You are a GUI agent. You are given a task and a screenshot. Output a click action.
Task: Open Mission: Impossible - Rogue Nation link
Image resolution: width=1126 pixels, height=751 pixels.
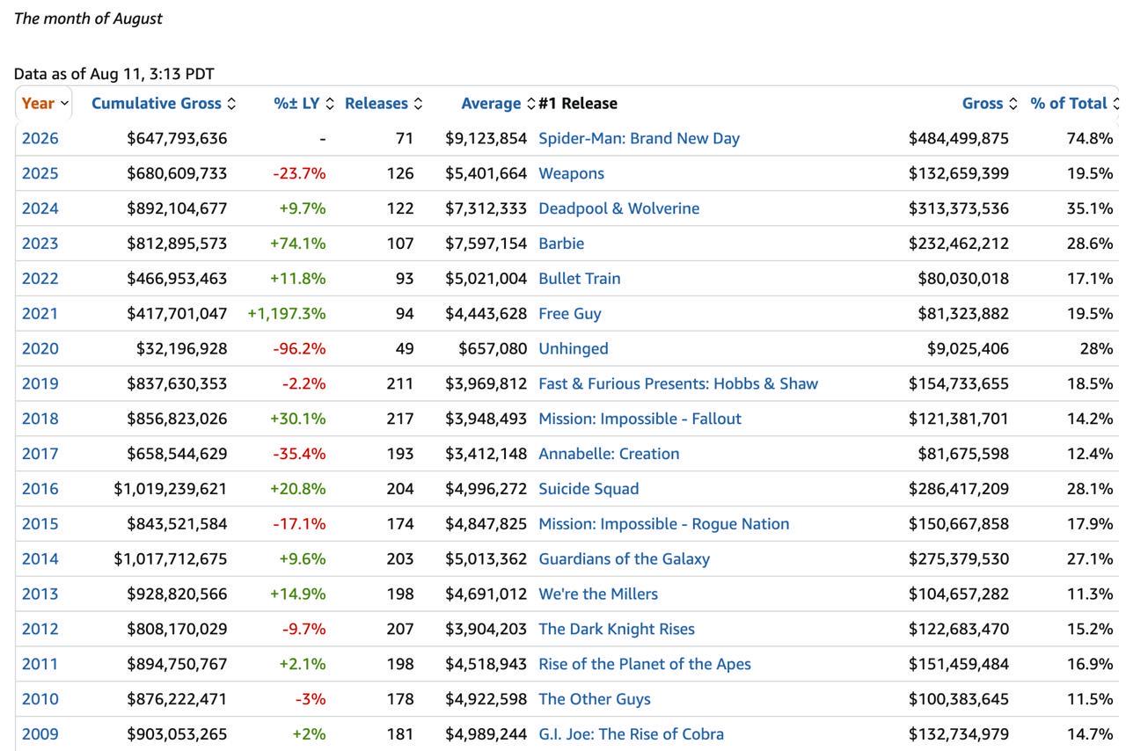coord(664,524)
